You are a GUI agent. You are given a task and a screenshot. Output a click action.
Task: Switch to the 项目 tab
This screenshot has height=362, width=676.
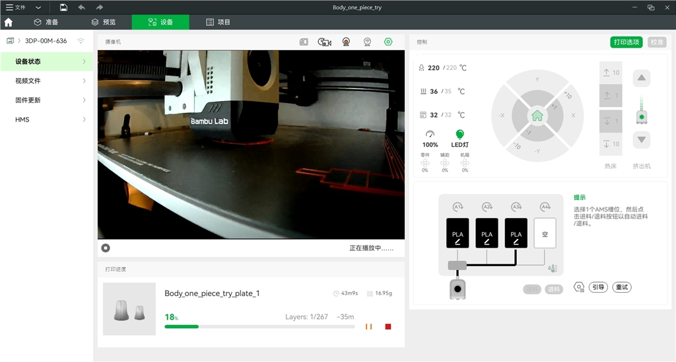click(219, 22)
